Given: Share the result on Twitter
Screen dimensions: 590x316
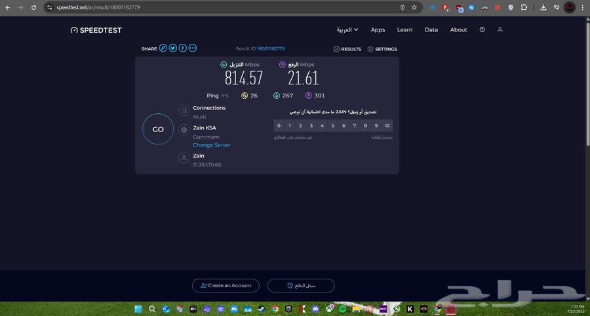Looking at the screenshot, I should (x=172, y=48).
